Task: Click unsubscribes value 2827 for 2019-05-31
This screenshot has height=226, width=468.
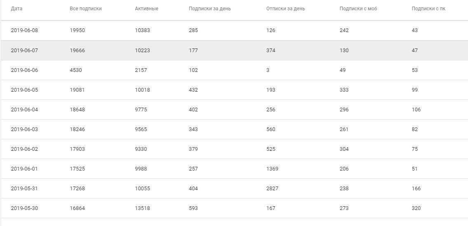Action: [272, 189]
